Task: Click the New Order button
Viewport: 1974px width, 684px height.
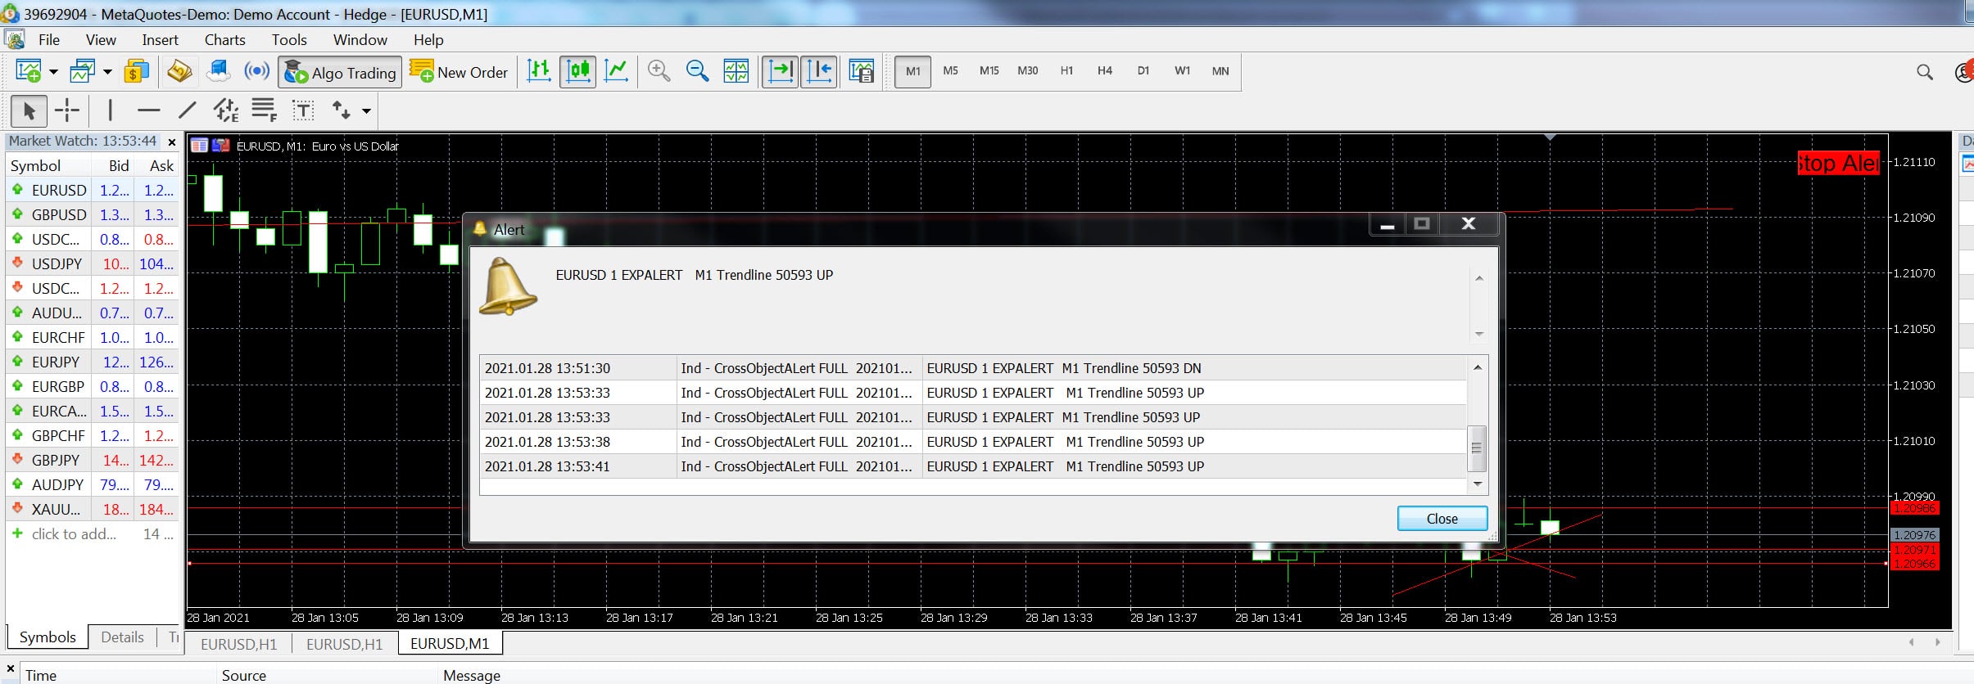Action: click(460, 72)
